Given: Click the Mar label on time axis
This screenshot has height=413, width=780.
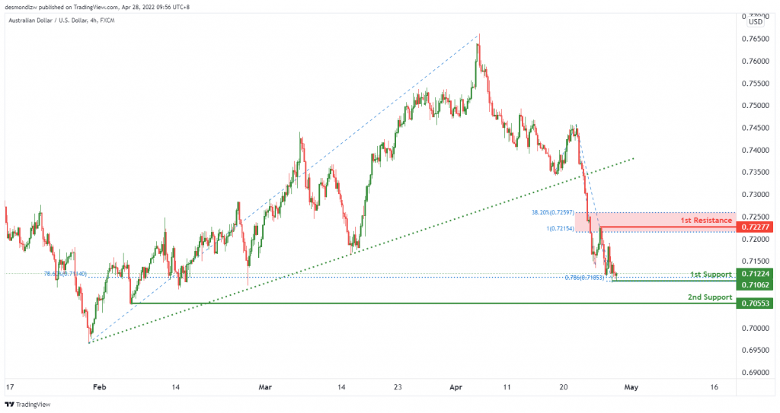Looking at the screenshot, I should click(264, 386).
